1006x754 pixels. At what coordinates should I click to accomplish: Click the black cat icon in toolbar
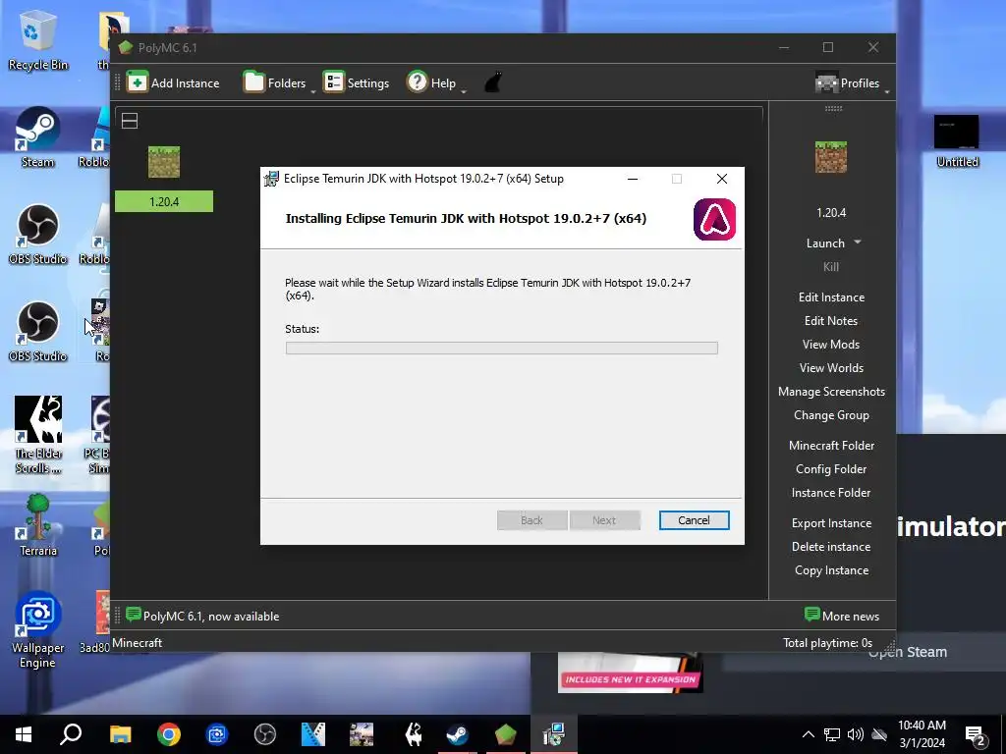[x=493, y=82]
